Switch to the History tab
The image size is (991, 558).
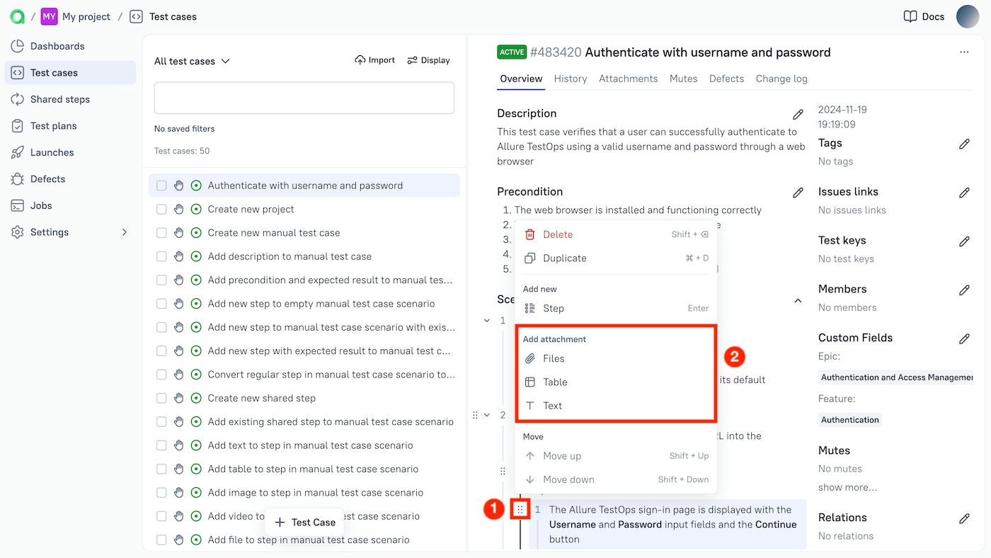click(x=570, y=79)
